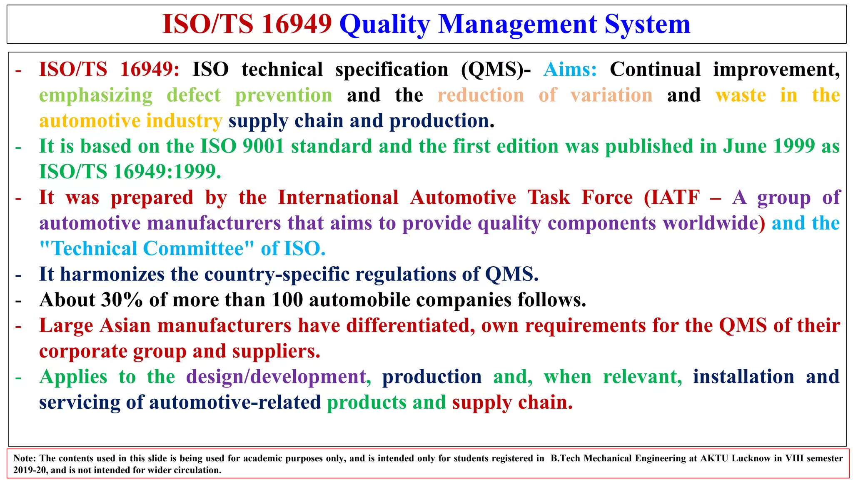Click the line 'It is based on the ISO 9001 standard'

click(206, 146)
